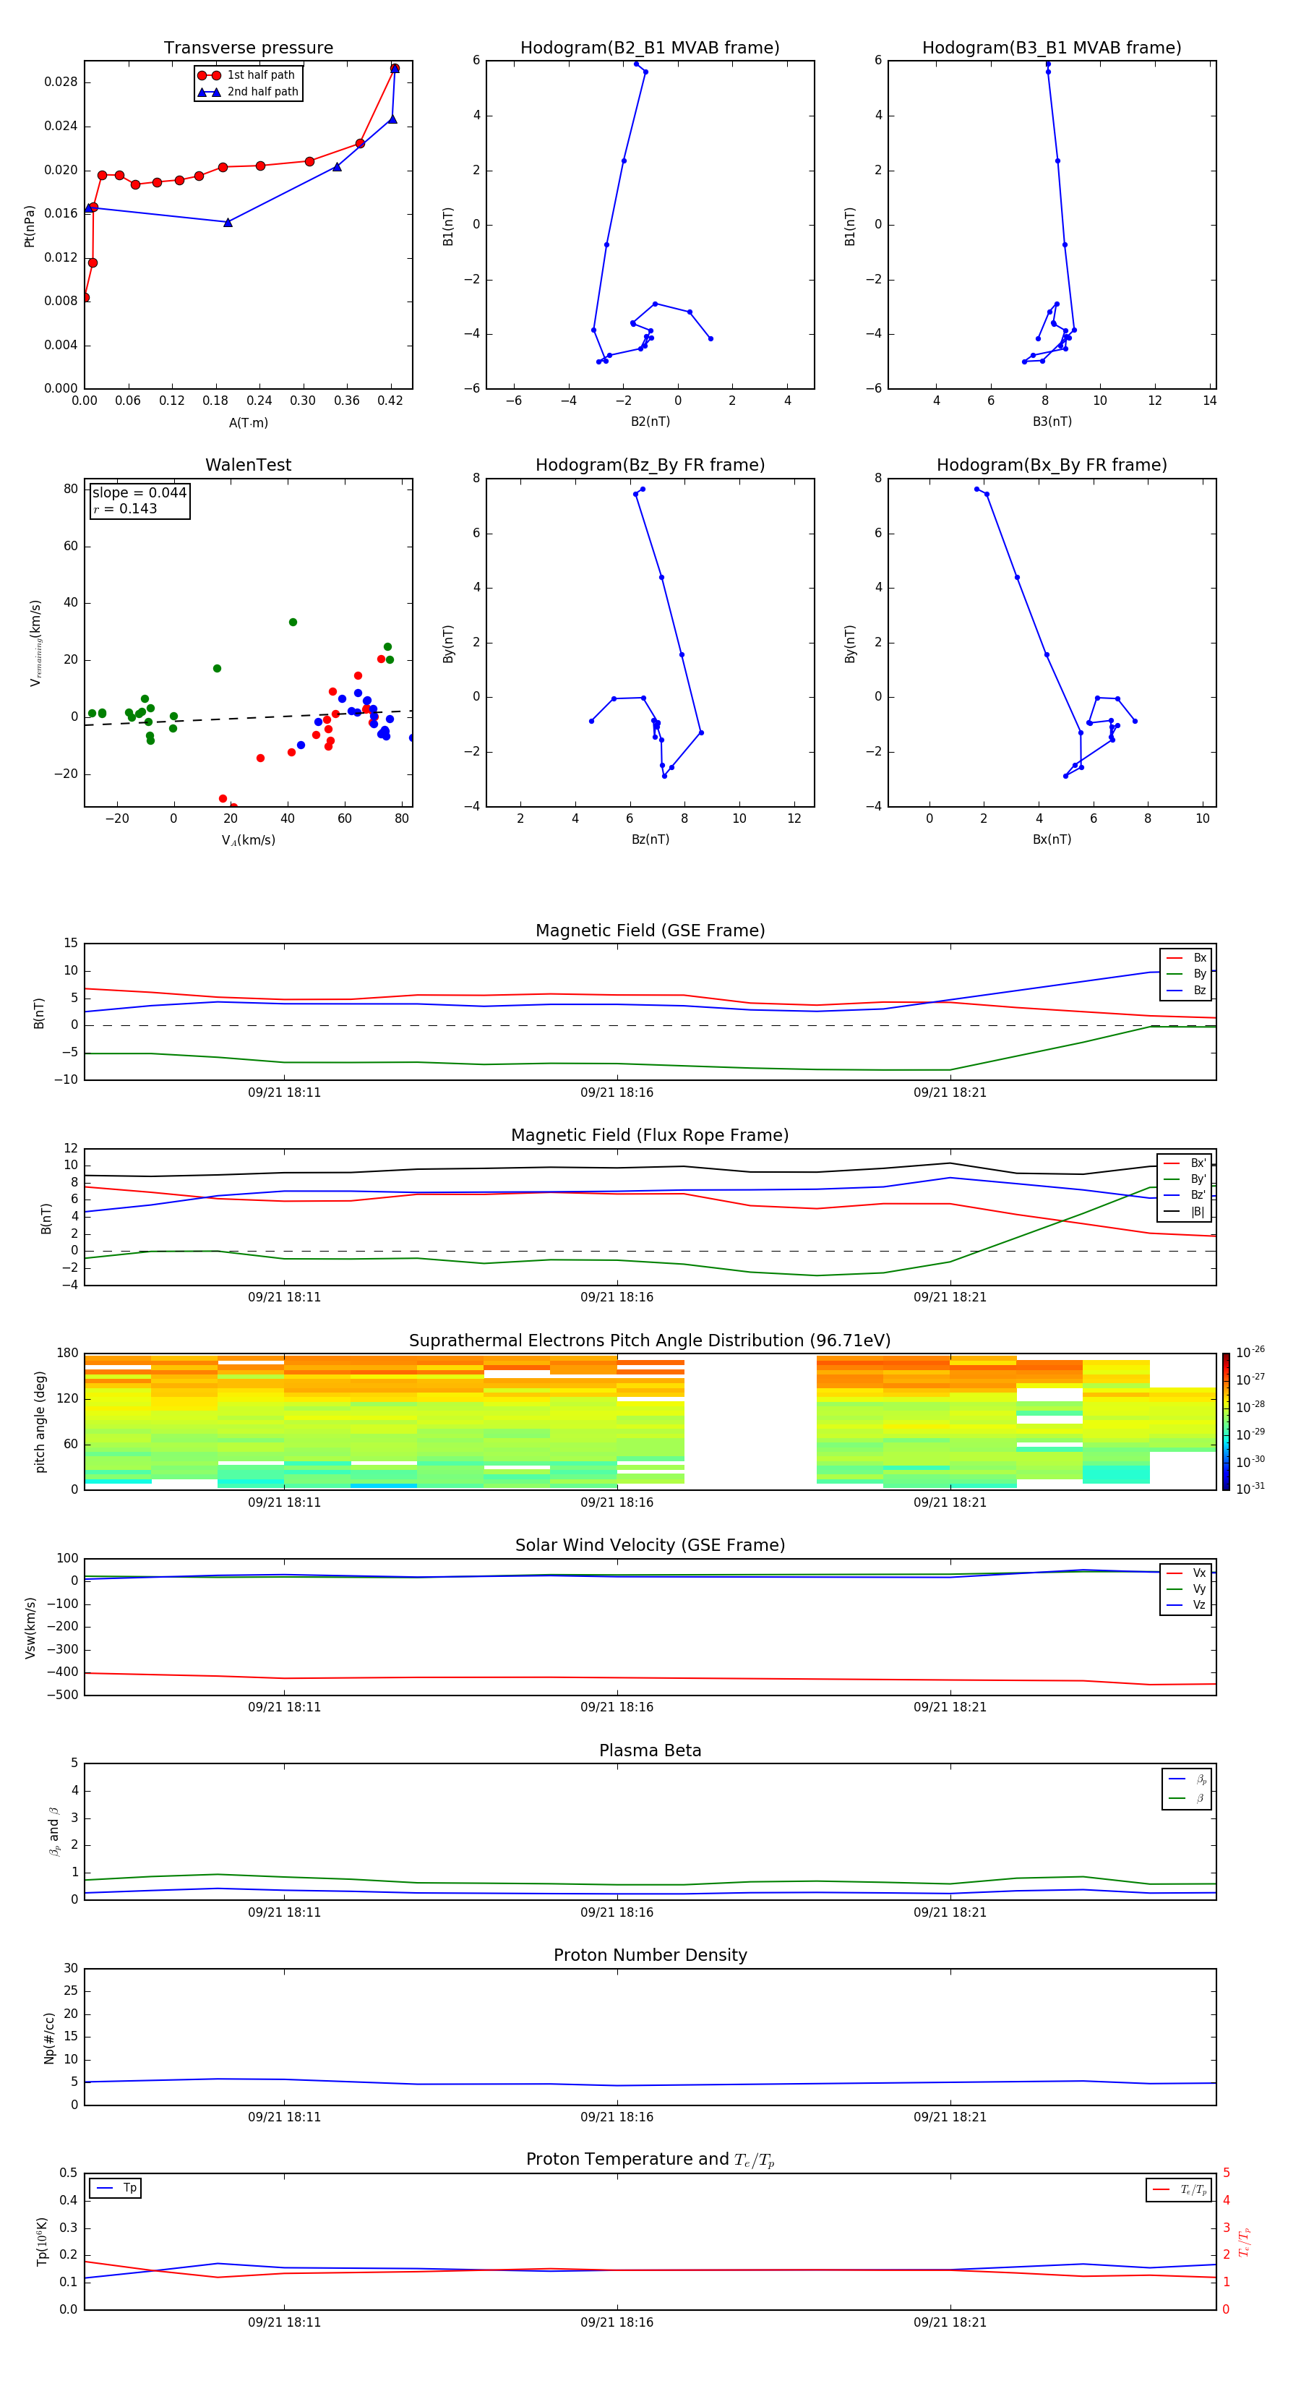This screenshot has height=2386, width=1301.
Task: Click the 'Hodogram(Bx_By FR frame)' title
Action: (1052, 465)
